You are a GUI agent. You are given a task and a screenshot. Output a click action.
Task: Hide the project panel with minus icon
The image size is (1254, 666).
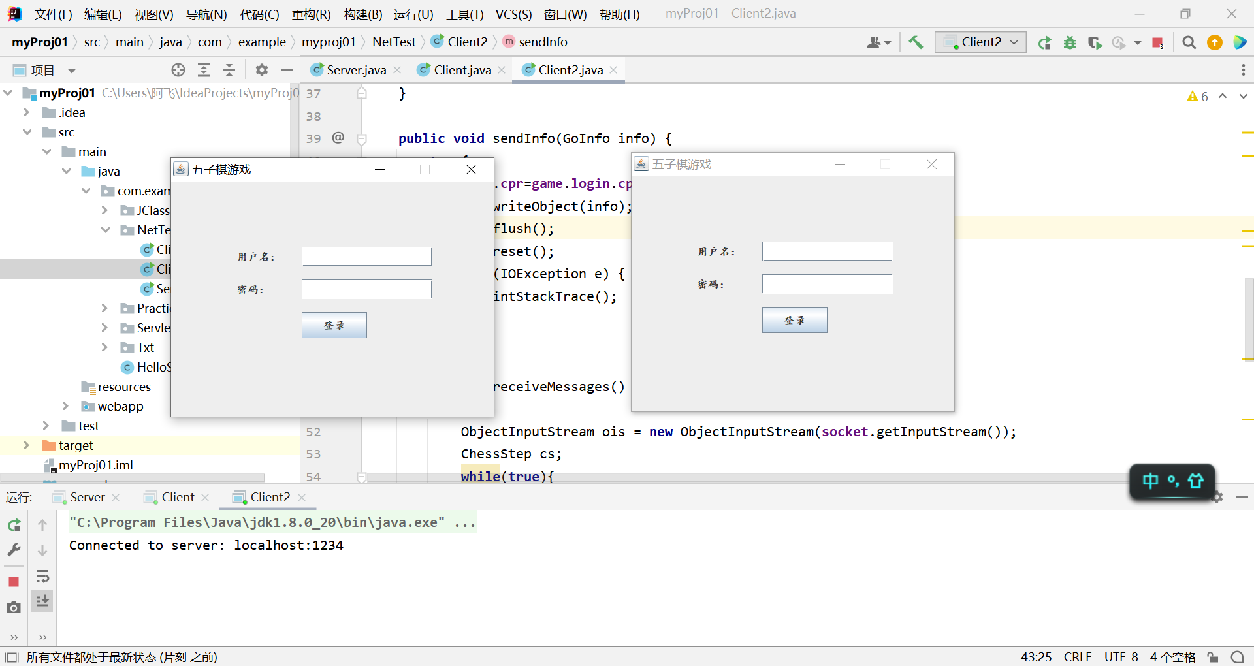coord(287,70)
